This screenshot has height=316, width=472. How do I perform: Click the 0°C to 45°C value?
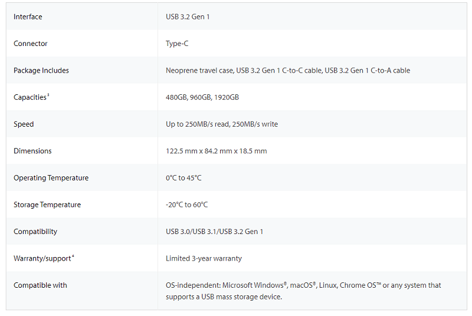coord(183,177)
